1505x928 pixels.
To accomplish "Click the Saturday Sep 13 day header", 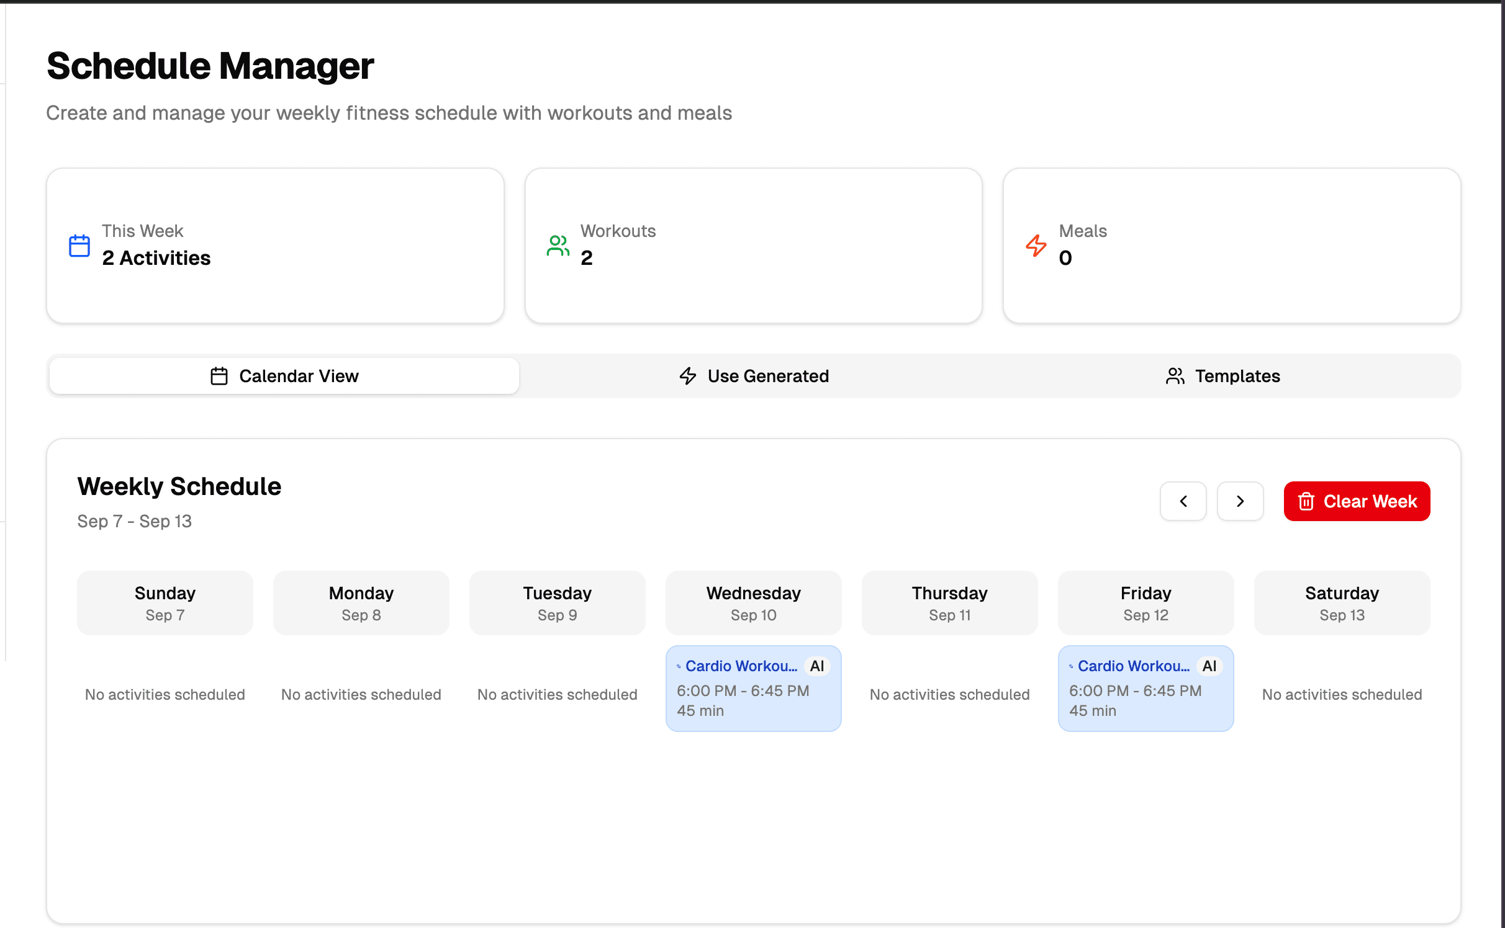I will [1342, 603].
